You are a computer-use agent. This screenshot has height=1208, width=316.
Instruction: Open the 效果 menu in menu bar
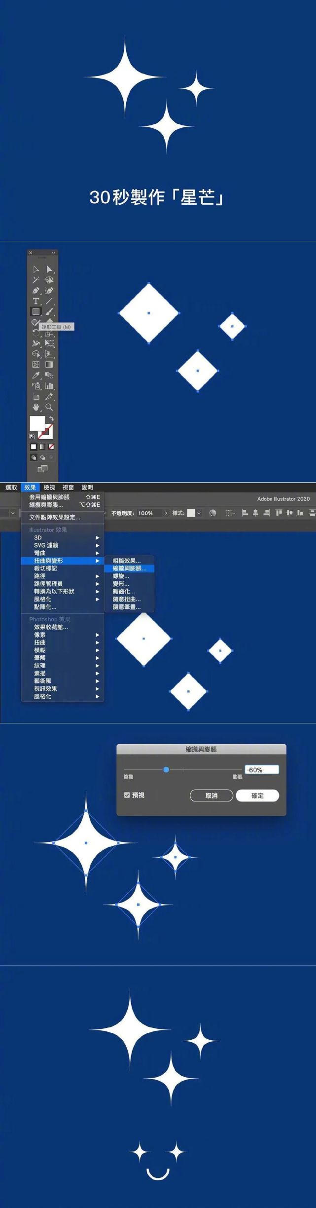tap(30, 488)
